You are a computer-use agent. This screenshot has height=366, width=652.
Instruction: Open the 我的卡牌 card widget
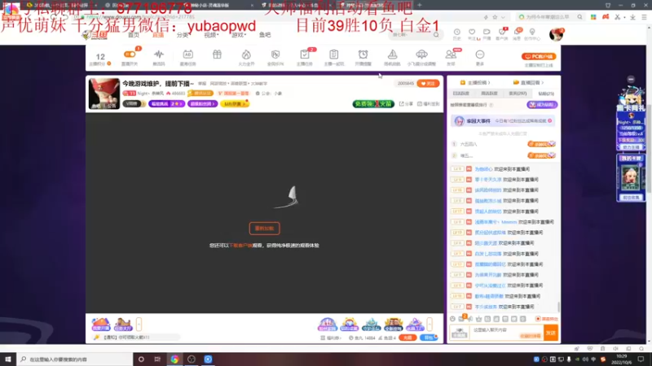pos(630,177)
